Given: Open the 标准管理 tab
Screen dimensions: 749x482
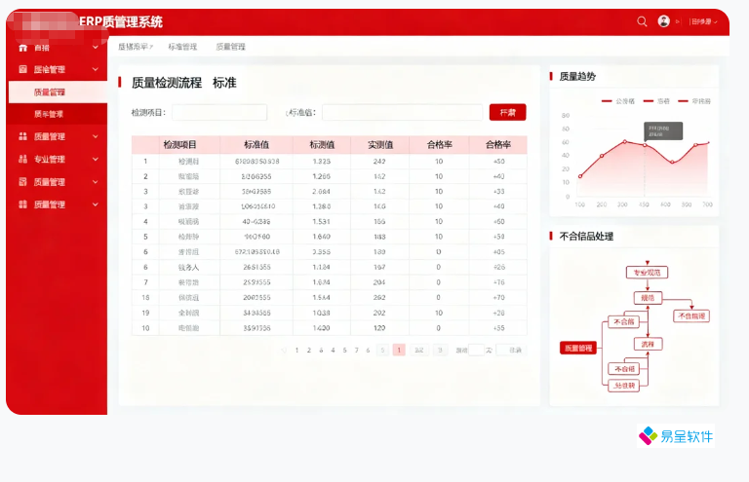Looking at the screenshot, I should [x=182, y=47].
